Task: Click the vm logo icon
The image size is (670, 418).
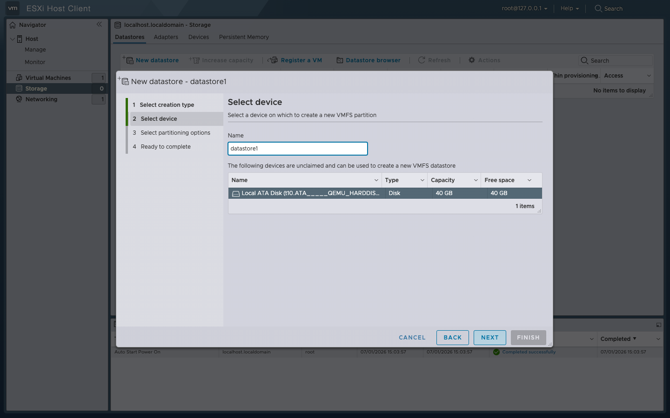Action: (13, 8)
